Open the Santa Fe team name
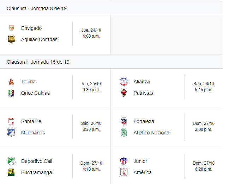Viewport: 229px width, 184px height. point(31,121)
